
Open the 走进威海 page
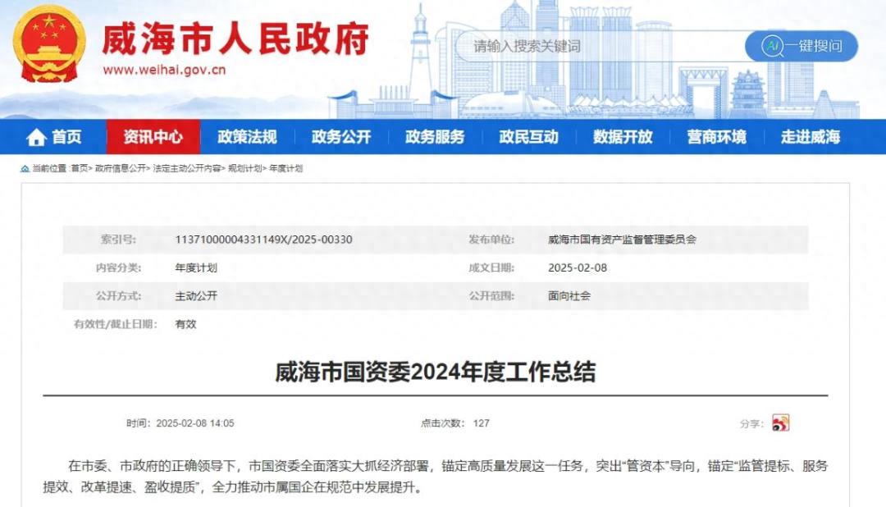click(809, 136)
